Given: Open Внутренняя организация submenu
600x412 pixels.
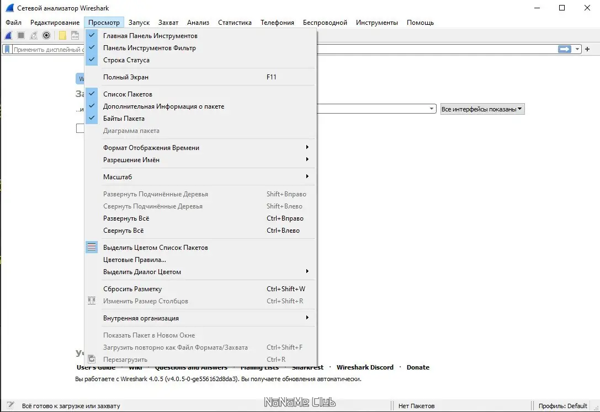Looking at the screenshot, I should 201,318.
